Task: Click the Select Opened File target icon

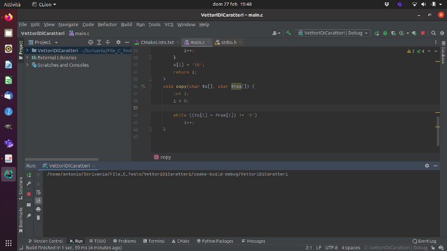Action: tap(91, 42)
